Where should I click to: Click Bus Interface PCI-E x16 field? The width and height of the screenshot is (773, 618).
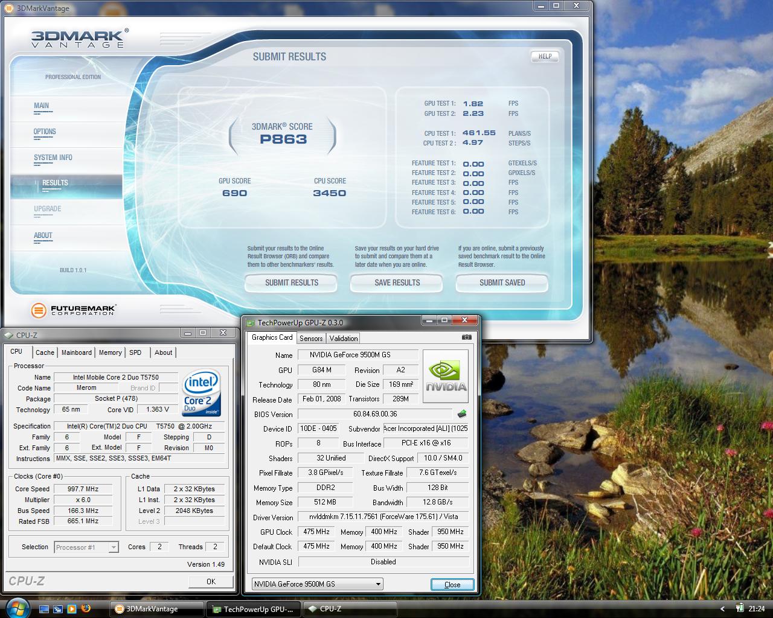(426, 443)
